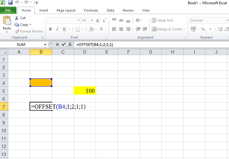Click the Copy button
The image size is (229, 159).
[x=21, y=25]
